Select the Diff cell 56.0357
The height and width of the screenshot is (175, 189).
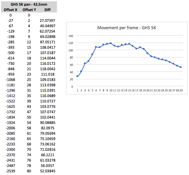click(47, 166)
